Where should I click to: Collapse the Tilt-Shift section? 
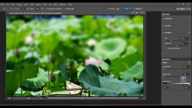tap(163, 33)
